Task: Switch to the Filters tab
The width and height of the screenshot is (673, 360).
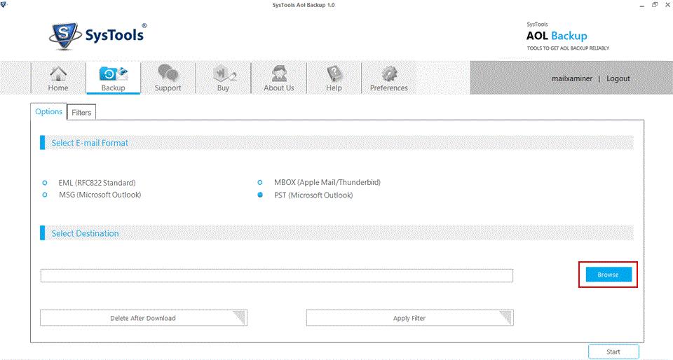Action: point(81,112)
